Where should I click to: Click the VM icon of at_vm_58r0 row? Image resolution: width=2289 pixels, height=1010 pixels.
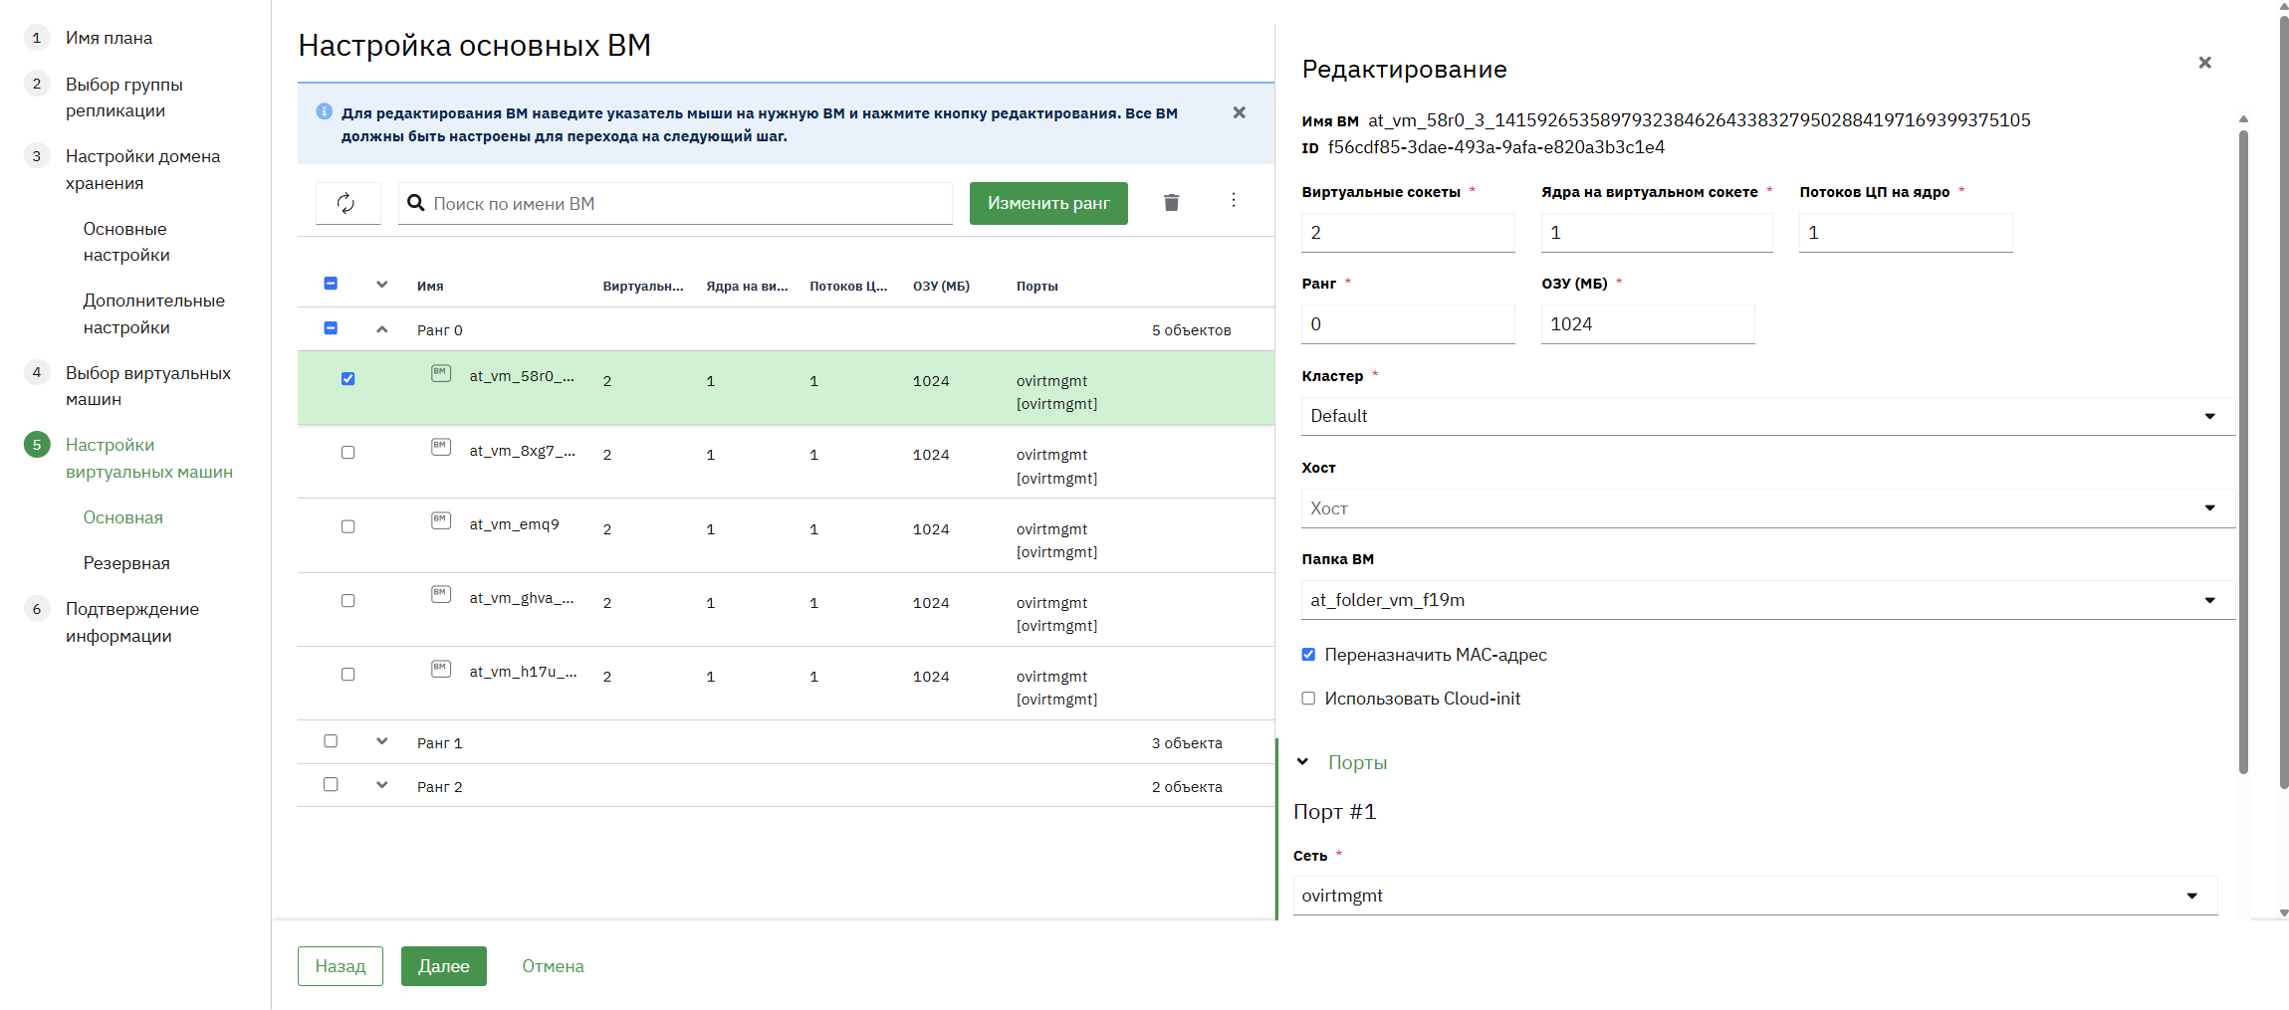pos(441,373)
